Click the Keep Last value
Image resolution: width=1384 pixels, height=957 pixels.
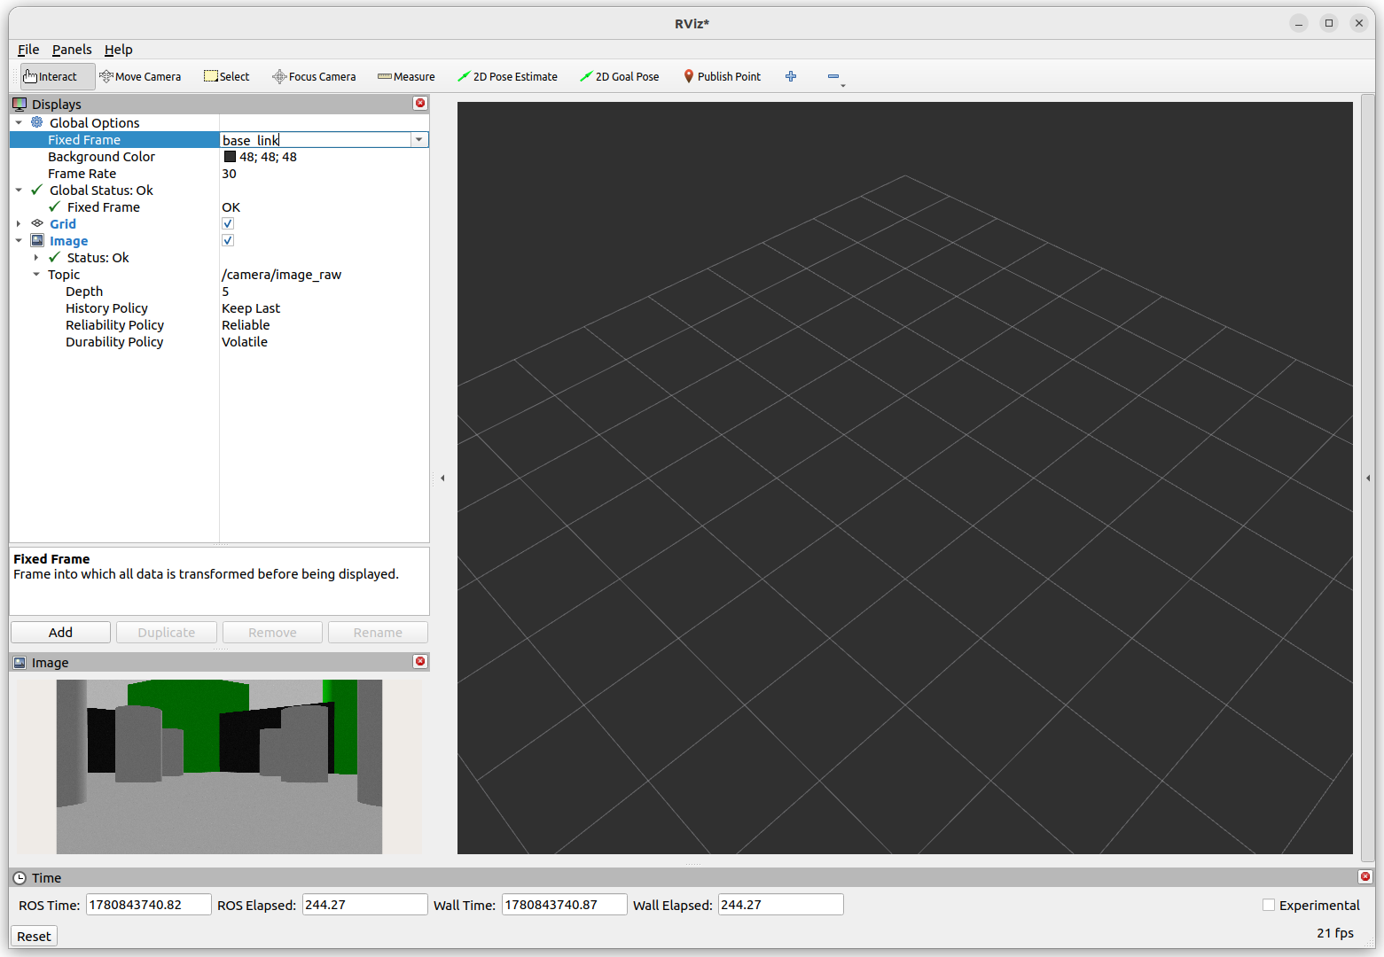251,307
